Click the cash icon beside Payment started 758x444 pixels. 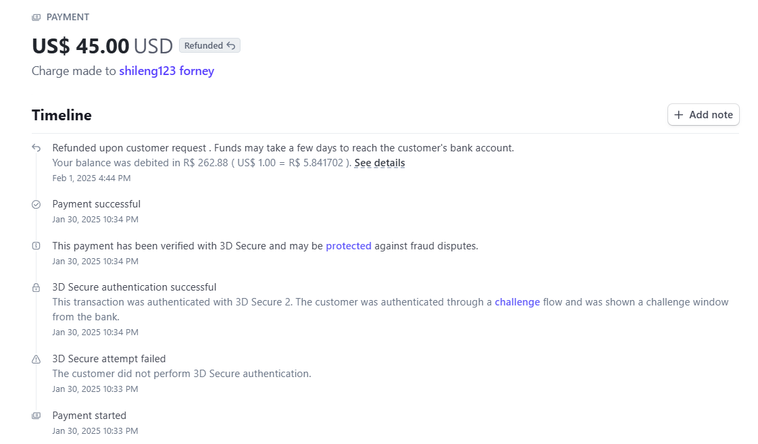pos(36,416)
